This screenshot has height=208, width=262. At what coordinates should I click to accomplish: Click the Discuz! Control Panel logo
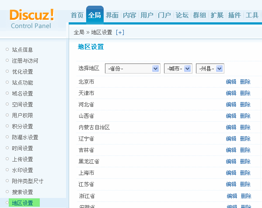pyautogui.click(x=32, y=19)
